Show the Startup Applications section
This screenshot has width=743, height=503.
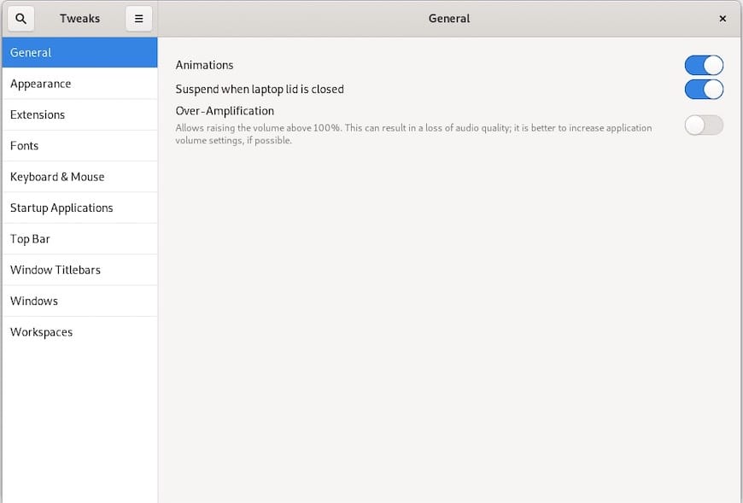click(79, 208)
